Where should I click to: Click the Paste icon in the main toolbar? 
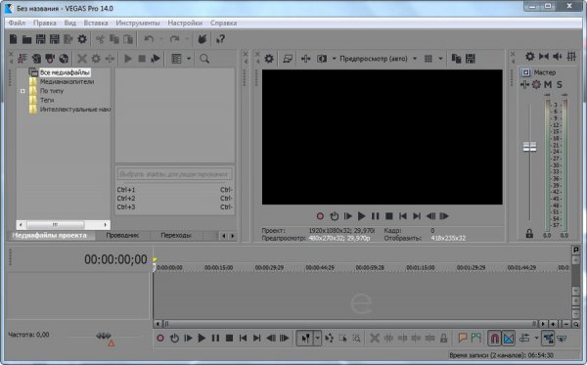coord(128,39)
